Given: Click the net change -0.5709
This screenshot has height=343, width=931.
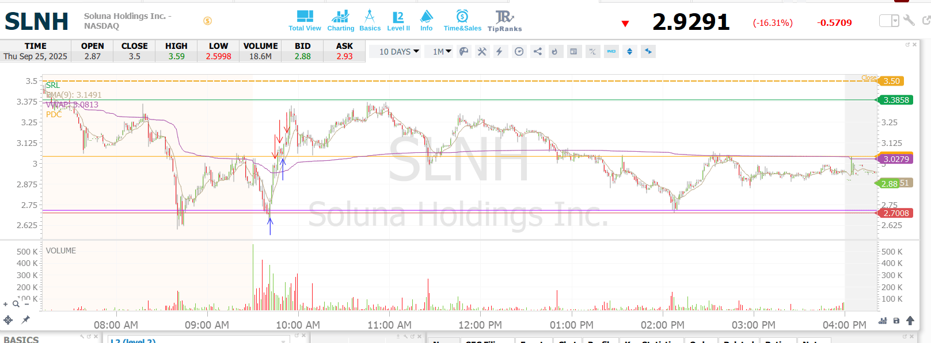Looking at the screenshot, I should tap(834, 23).
